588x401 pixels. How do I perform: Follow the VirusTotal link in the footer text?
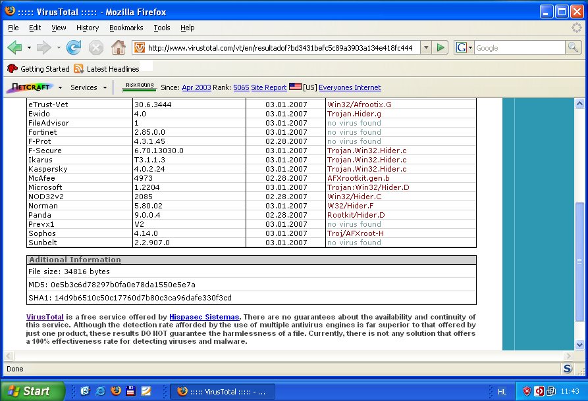[45, 317]
